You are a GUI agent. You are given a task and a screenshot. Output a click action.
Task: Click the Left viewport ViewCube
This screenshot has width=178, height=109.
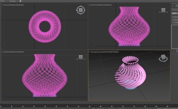[x=80, y=57]
